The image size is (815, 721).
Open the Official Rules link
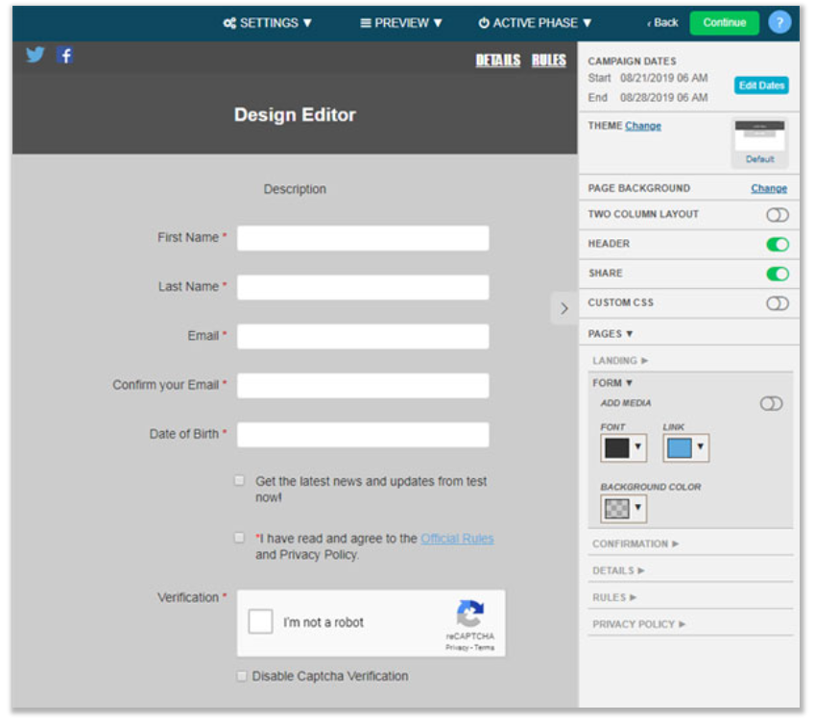tap(457, 539)
